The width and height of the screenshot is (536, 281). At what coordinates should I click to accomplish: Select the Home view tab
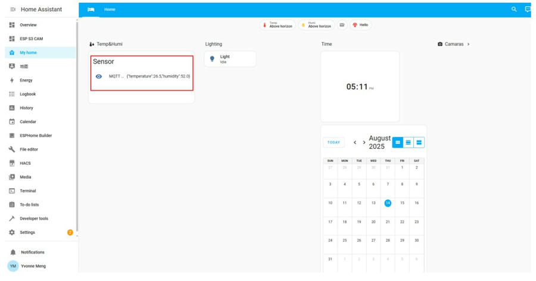(110, 10)
